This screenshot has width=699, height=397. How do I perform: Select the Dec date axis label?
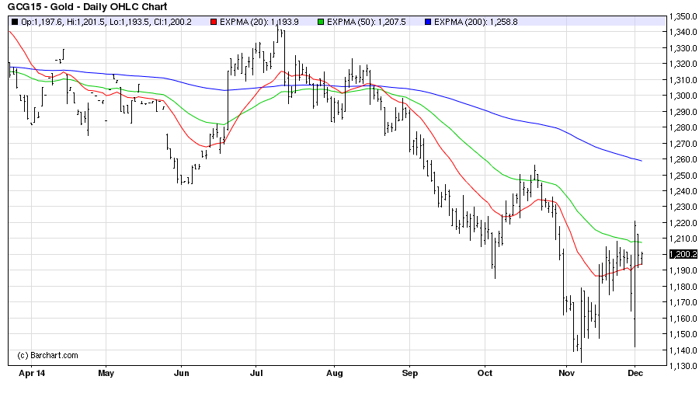coord(635,374)
